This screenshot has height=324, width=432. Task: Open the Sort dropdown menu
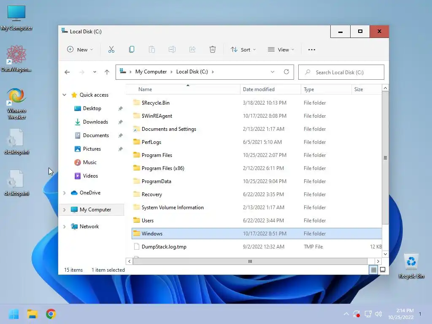tap(243, 50)
